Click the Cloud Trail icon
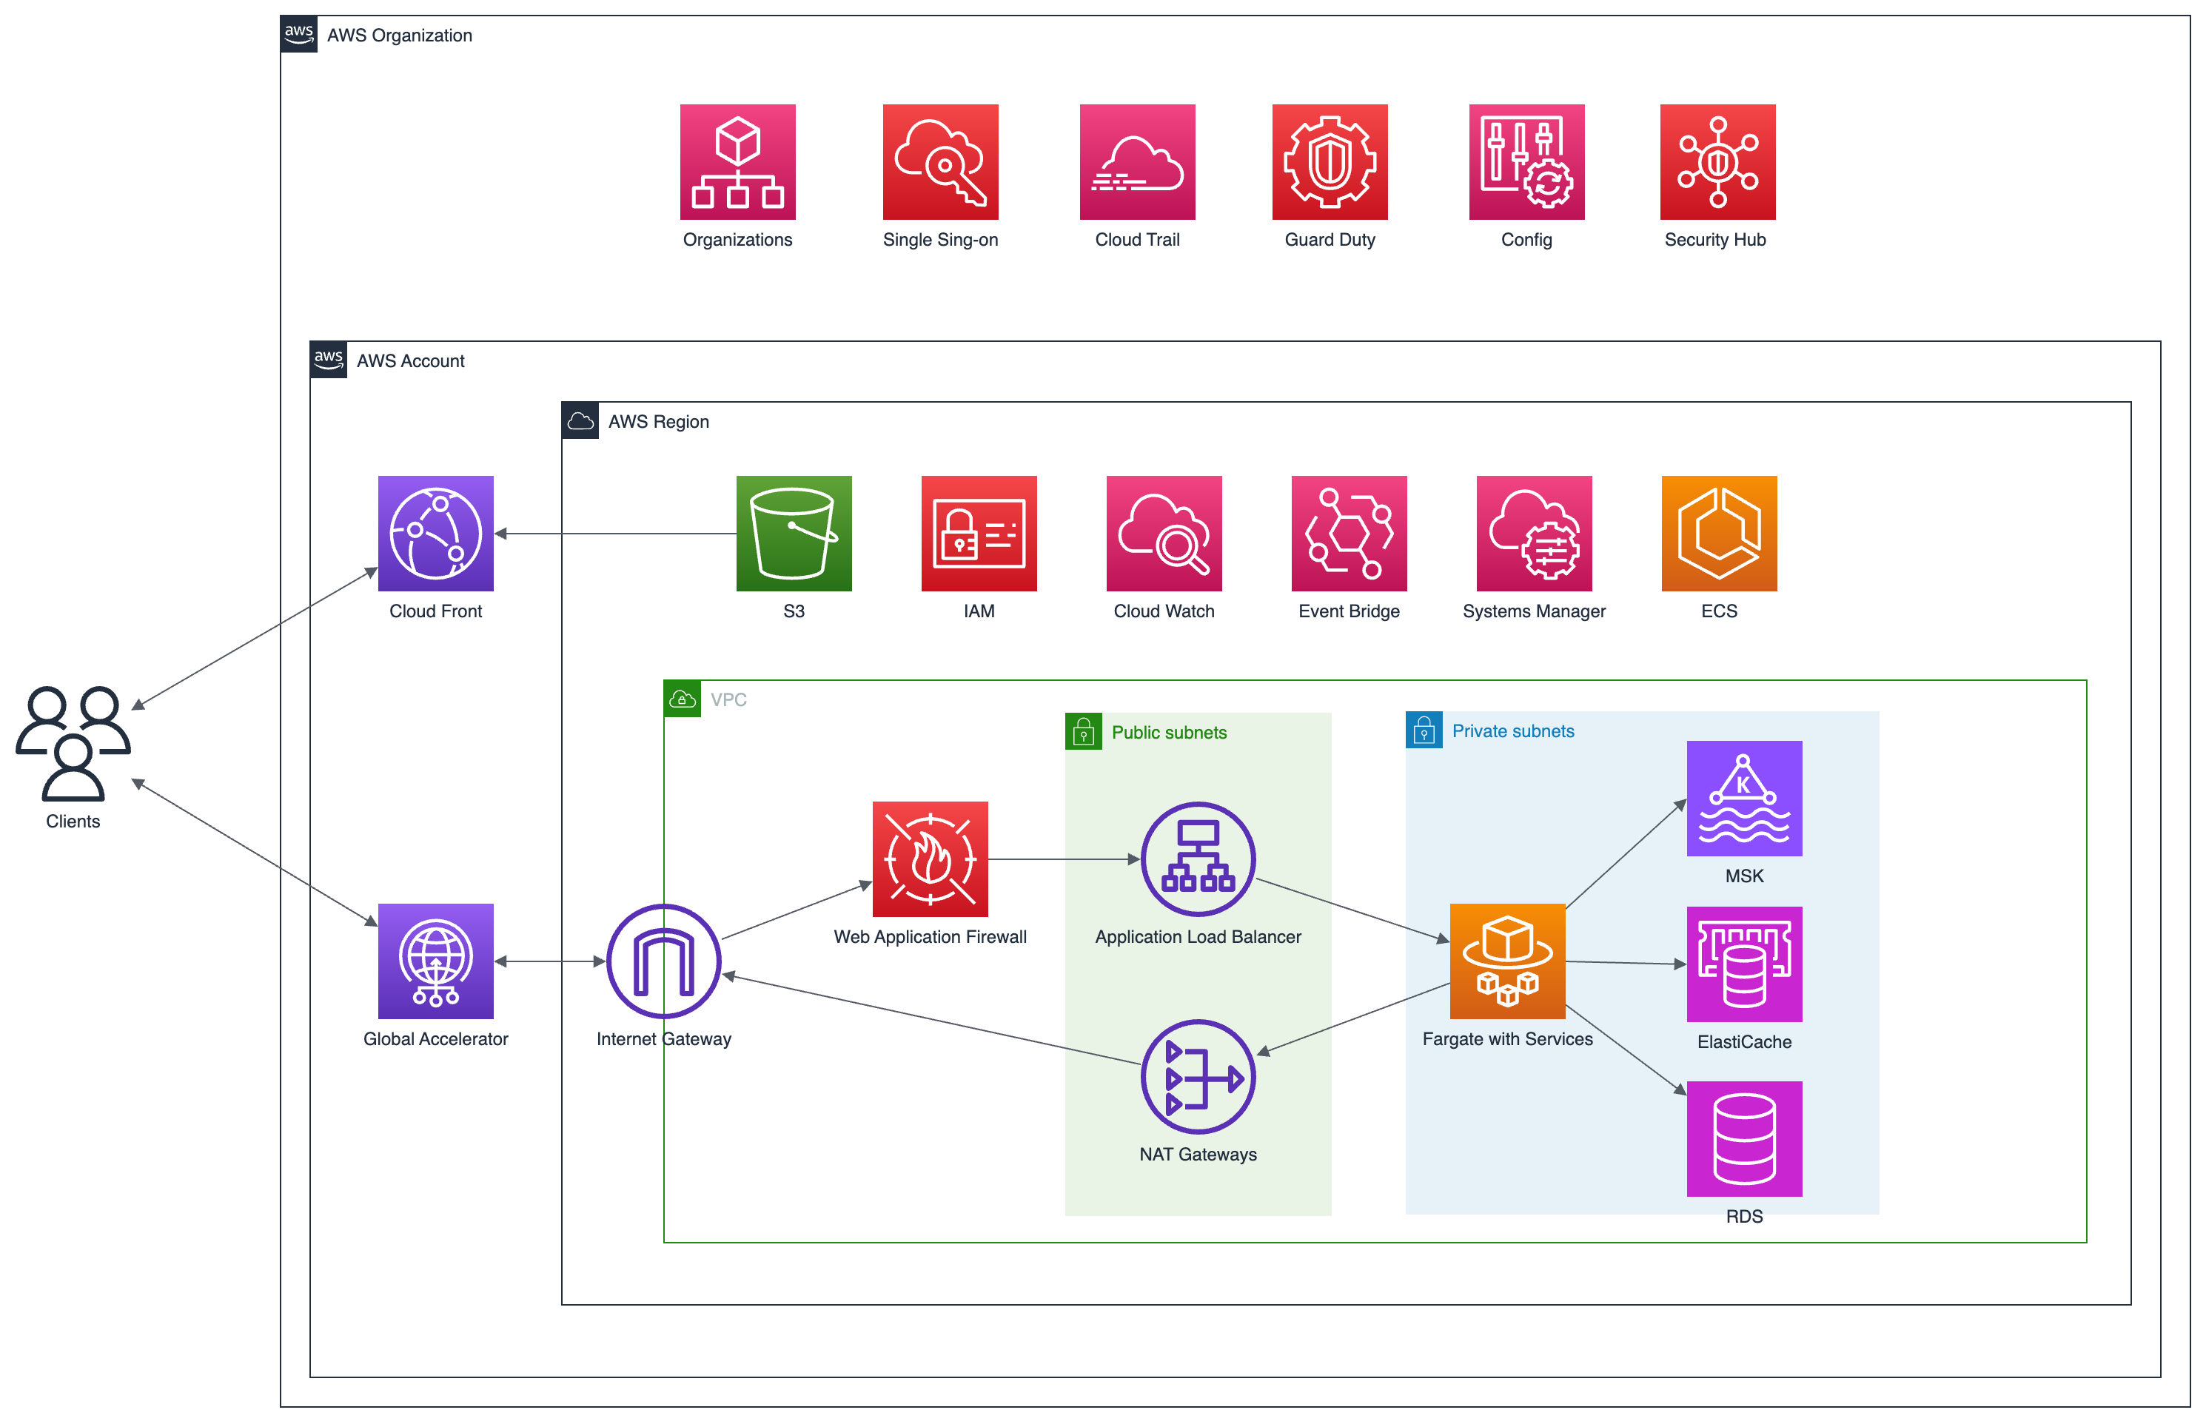Image resolution: width=2206 pixels, height=1424 pixels. [1136, 162]
